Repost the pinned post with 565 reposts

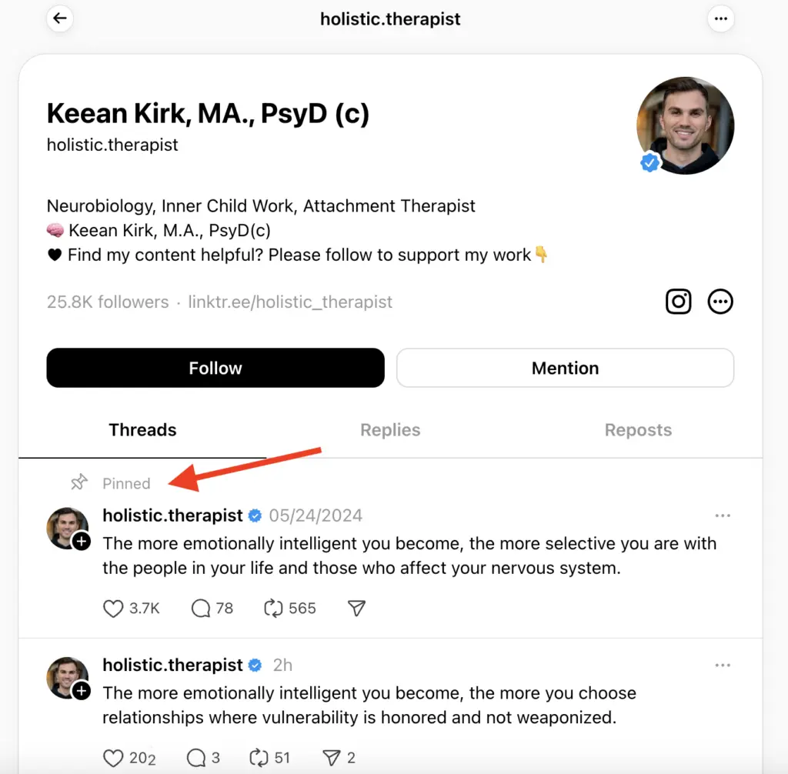(273, 609)
